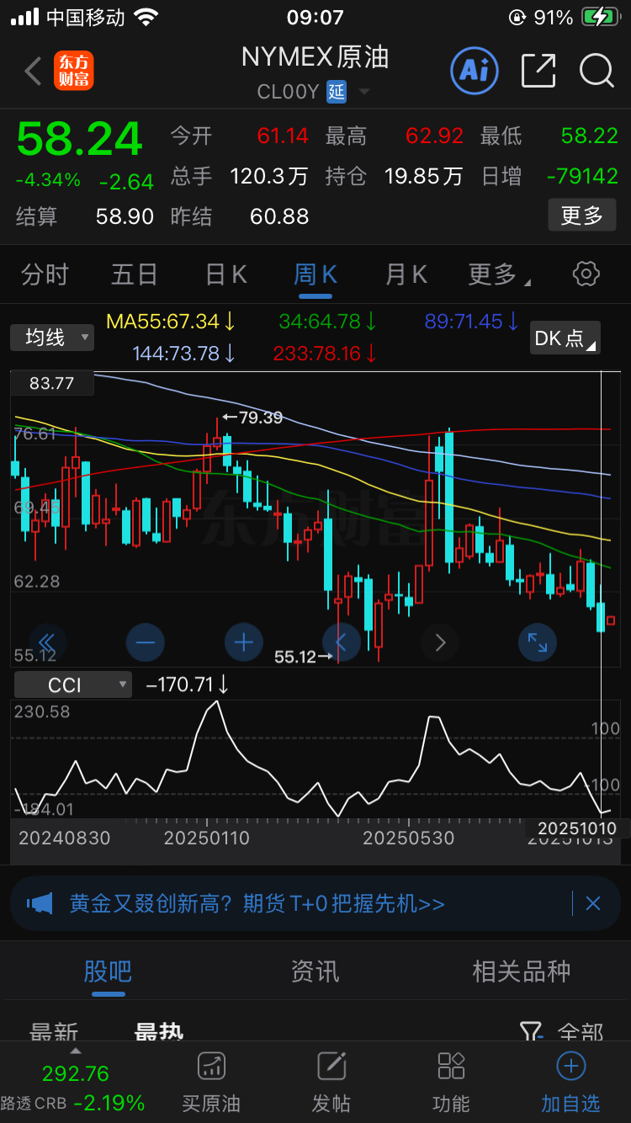
Task: Tap the 延 delayed-quote badge
Action: pyautogui.click(x=337, y=92)
